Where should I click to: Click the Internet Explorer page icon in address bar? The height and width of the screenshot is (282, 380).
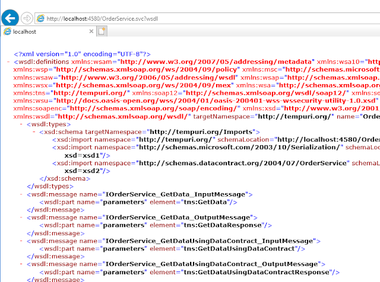[x=40, y=18]
